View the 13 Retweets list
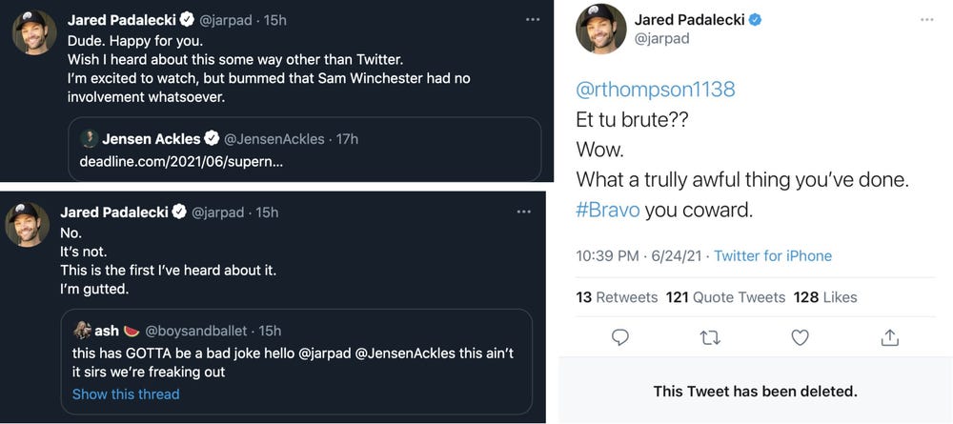This screenshot has height=424, width=953. click(x=617, y=297)
